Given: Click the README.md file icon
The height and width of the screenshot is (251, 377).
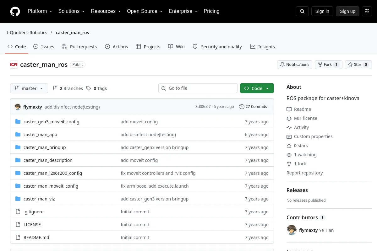Looking at the screenshot, I should (x=18, y=238).
